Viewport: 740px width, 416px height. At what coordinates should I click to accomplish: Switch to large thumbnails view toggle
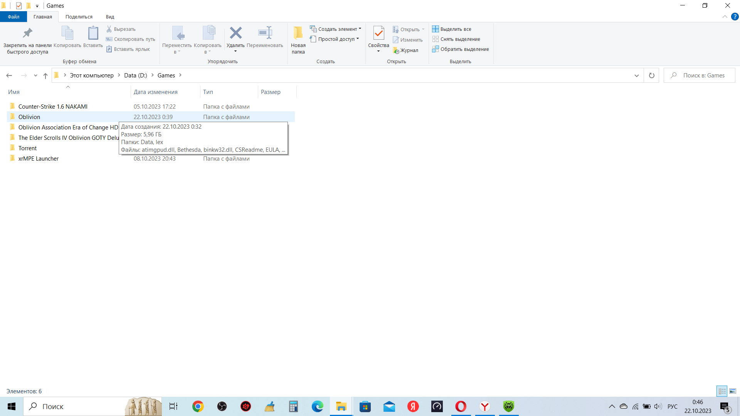pos(732,391)
